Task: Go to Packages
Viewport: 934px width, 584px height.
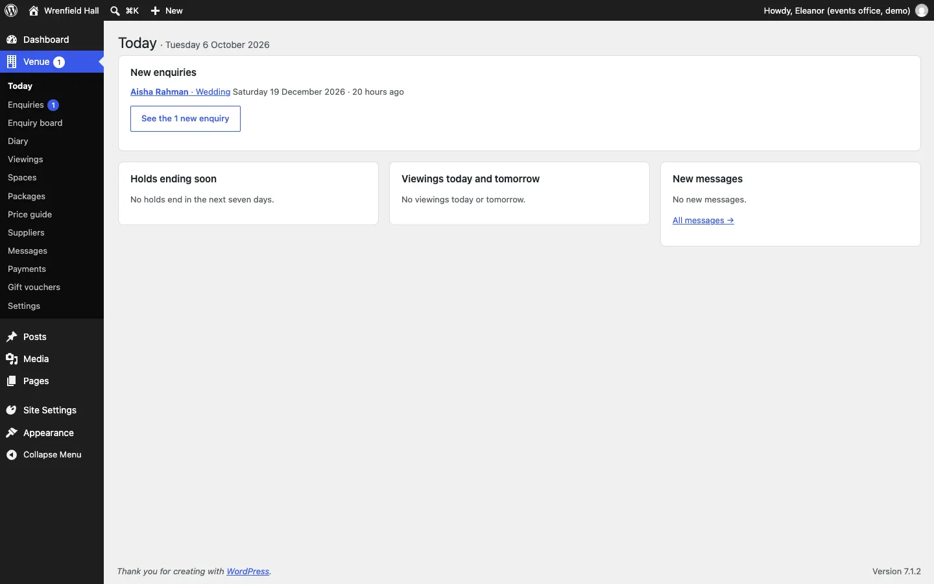Action: [x=27, y=197]
